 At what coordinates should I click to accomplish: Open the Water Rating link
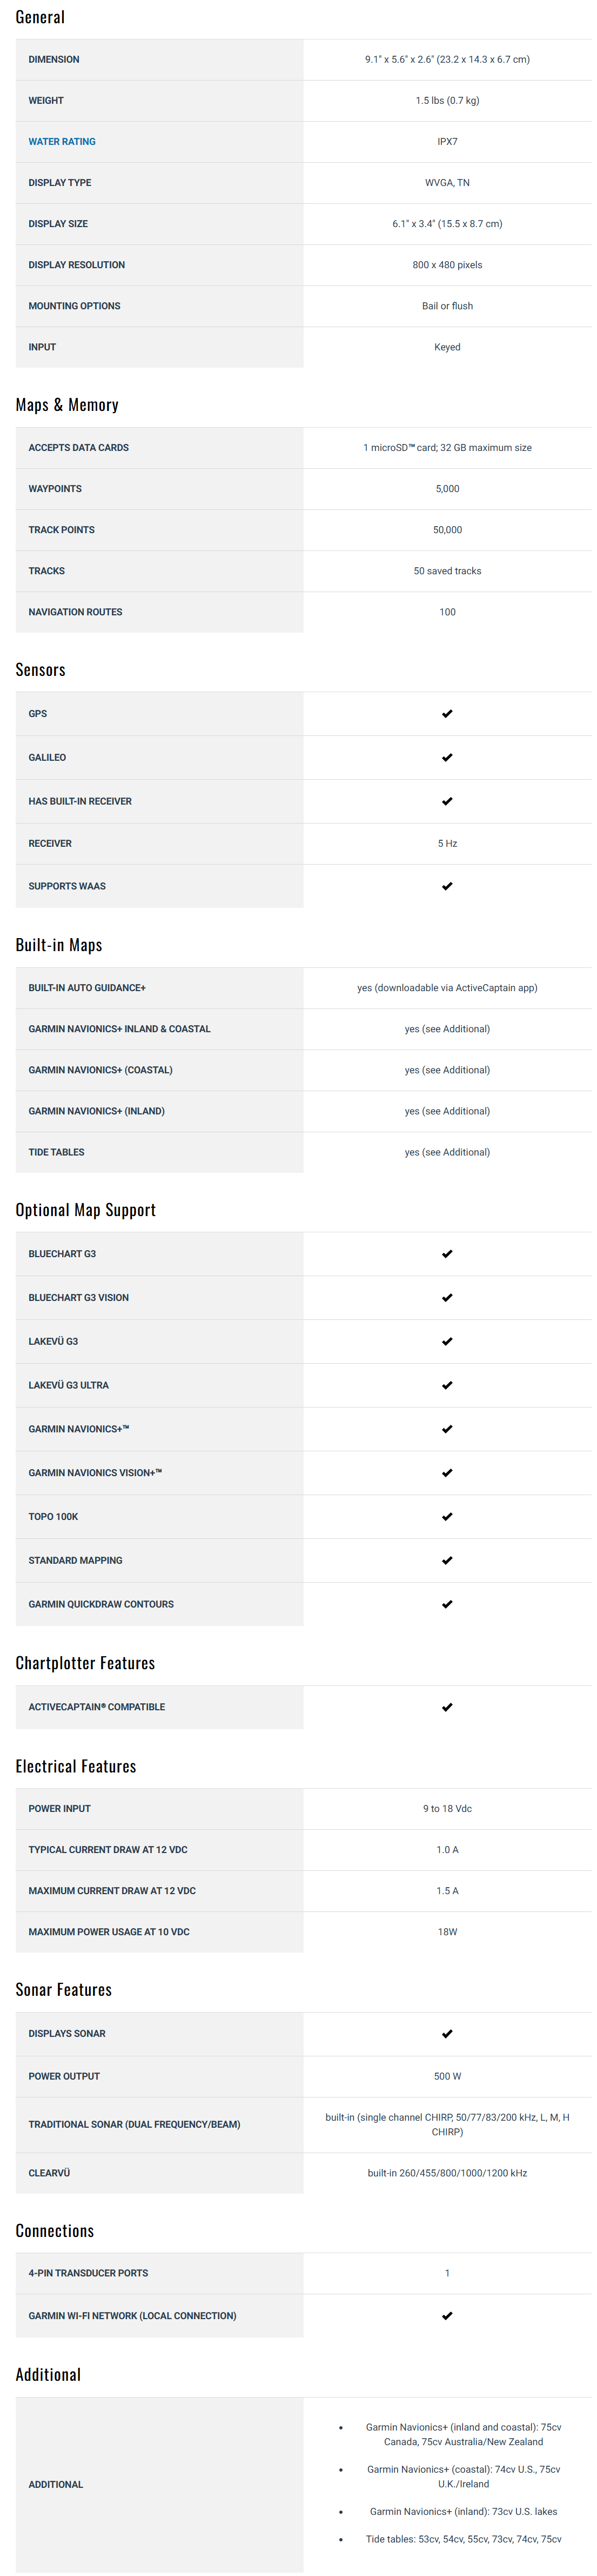point(62,142)
